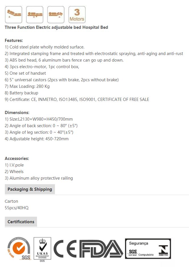Screen dimensions: 189x268
Task: Click the Max Loading 280 Kg line
Action: [x=27, y=86]
